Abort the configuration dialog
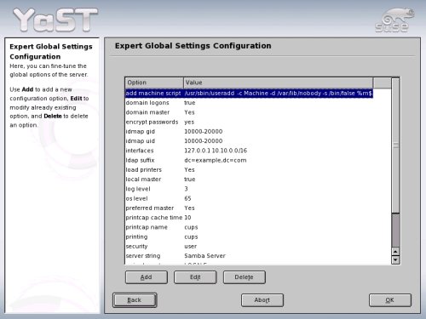426x319 pixels. coord(262,300)
